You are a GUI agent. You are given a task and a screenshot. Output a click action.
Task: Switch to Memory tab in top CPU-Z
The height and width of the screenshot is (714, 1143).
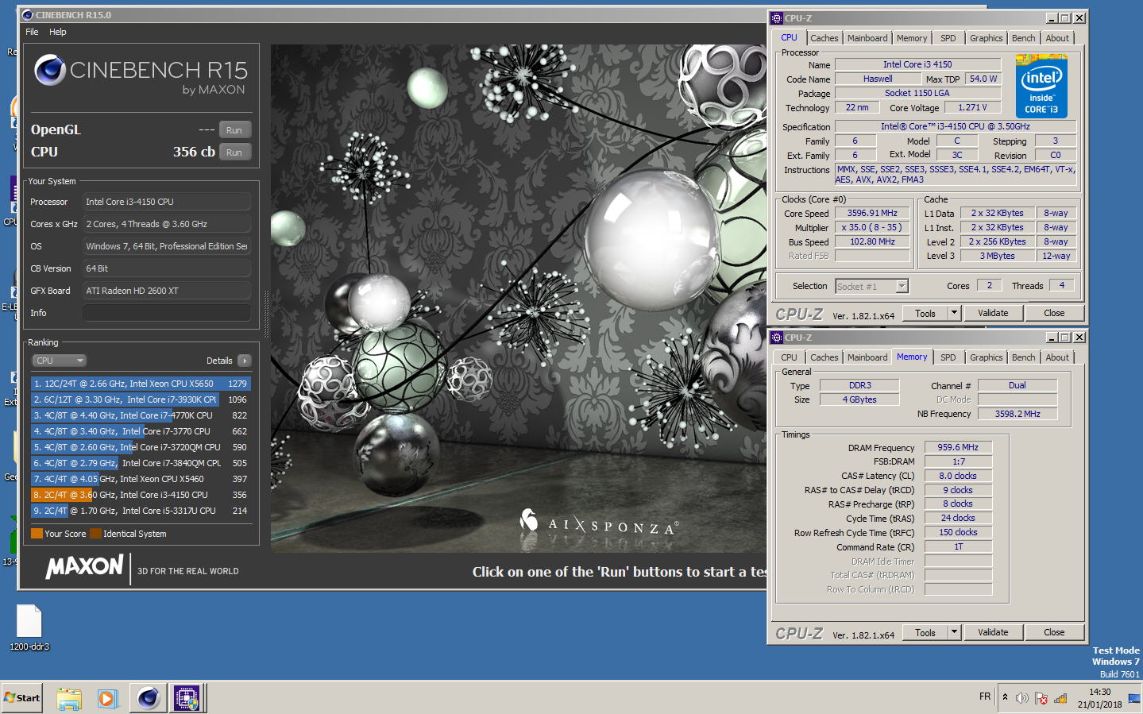coord(912,38)
